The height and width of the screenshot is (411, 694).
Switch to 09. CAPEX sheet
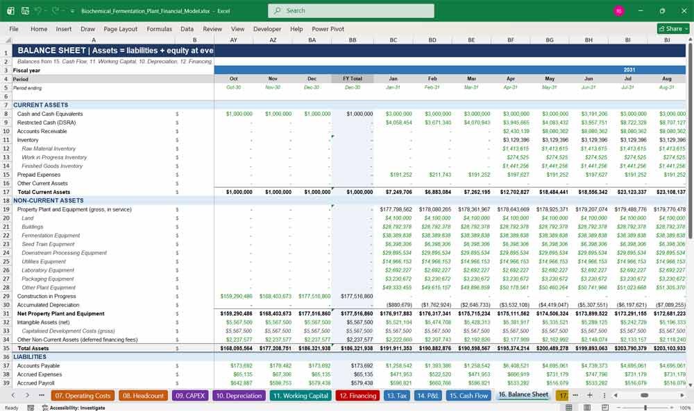coord(190,396)
